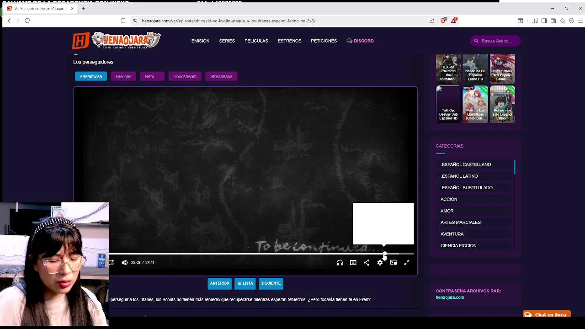Open a new browser tab
Image resolution: width=585 pixels, height=329 pixels.
[x=83, y=8]
